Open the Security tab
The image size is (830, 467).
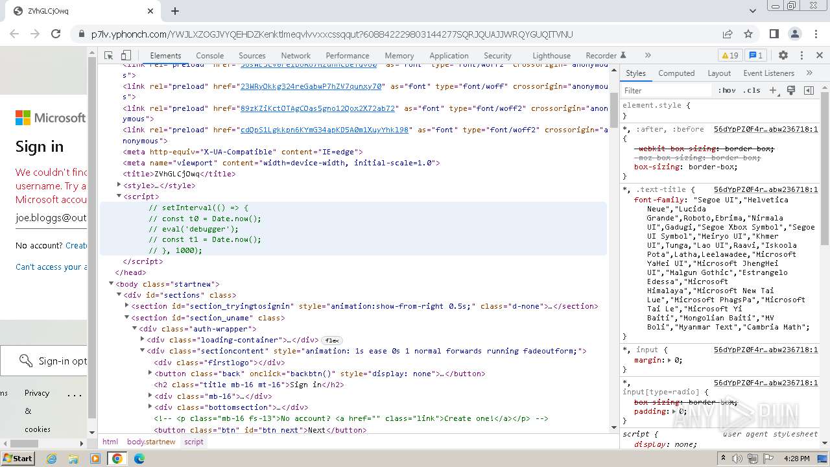click(x=497, y=56)
